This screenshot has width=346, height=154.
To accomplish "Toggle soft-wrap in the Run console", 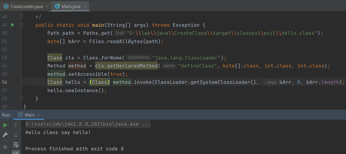I will [x=16, y=145].
